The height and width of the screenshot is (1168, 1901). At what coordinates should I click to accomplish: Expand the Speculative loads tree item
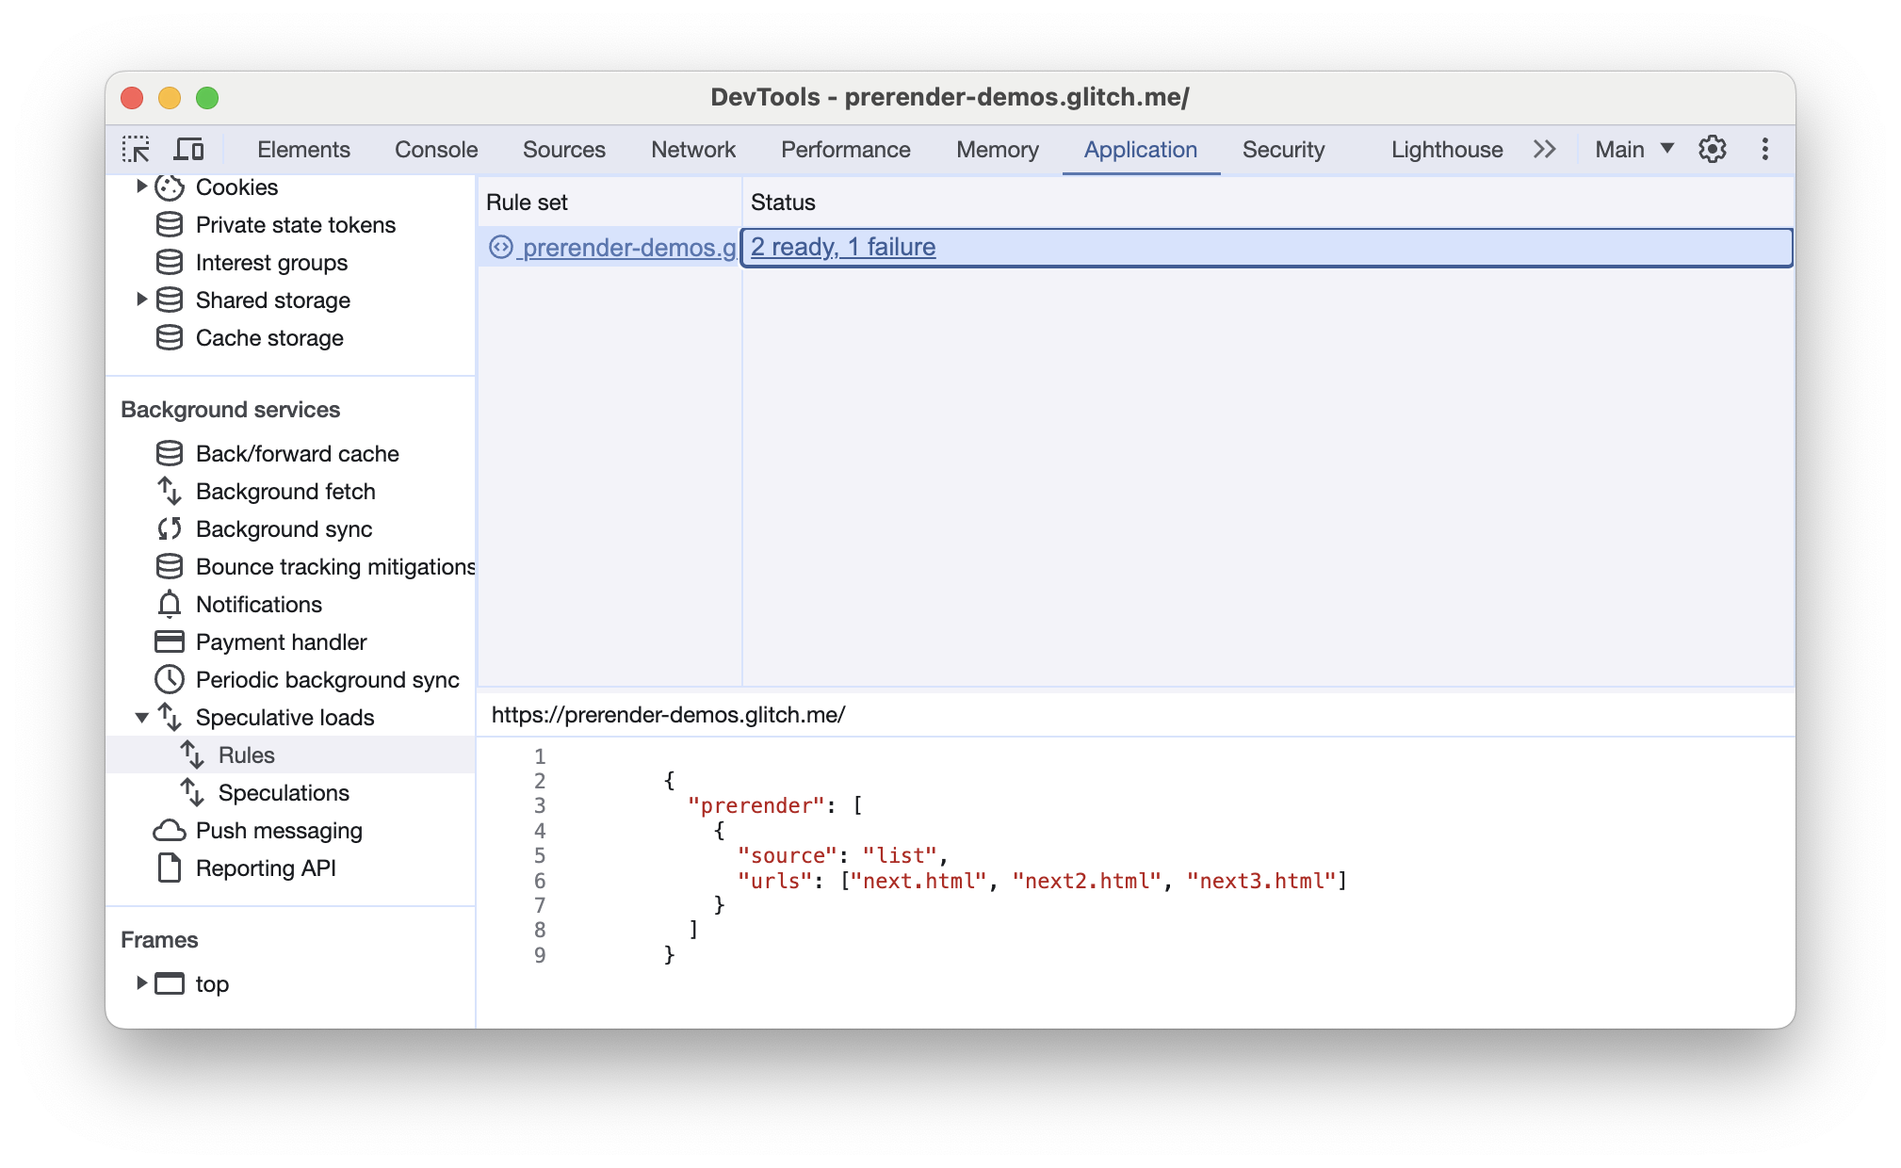point(145,716)
